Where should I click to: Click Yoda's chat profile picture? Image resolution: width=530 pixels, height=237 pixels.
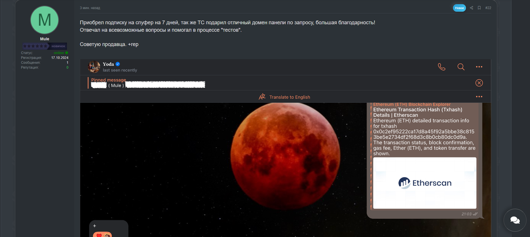[x=94, y=66]
